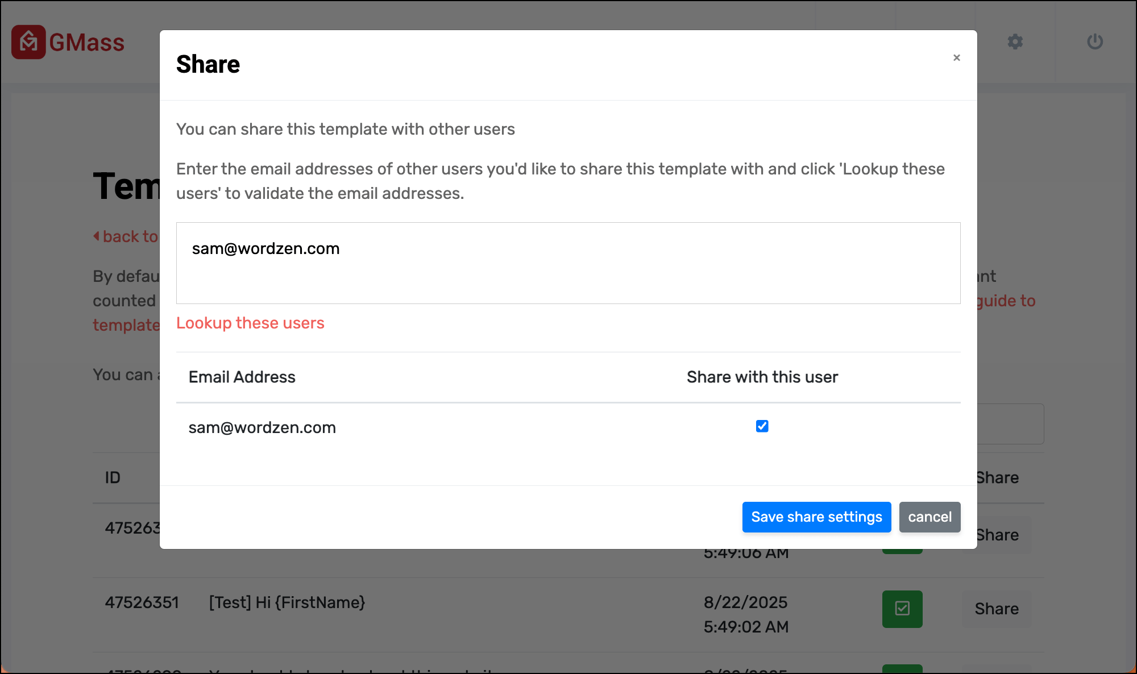Click the 'Share with this user' header
The image size is (1137, 674).
pyautogui.click(x=762, y=377)
